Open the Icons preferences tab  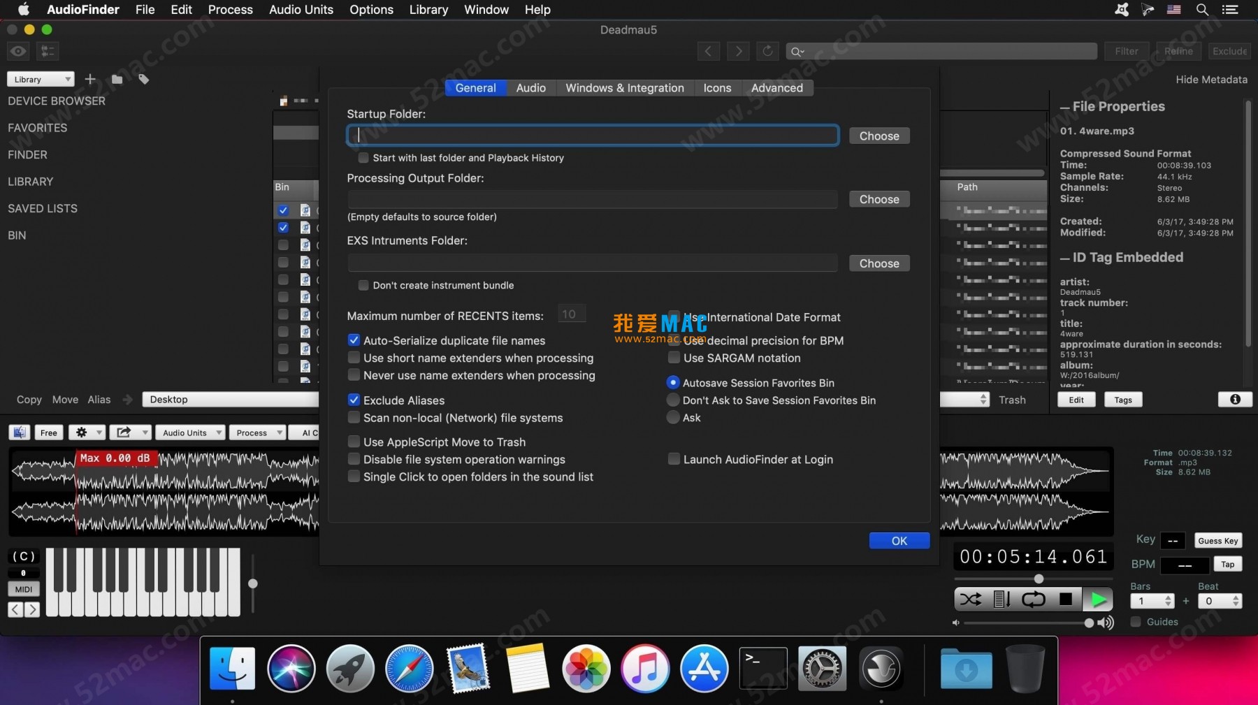[x=717, y=87]
